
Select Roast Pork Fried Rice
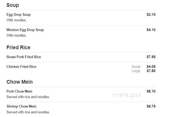(24, 57)
